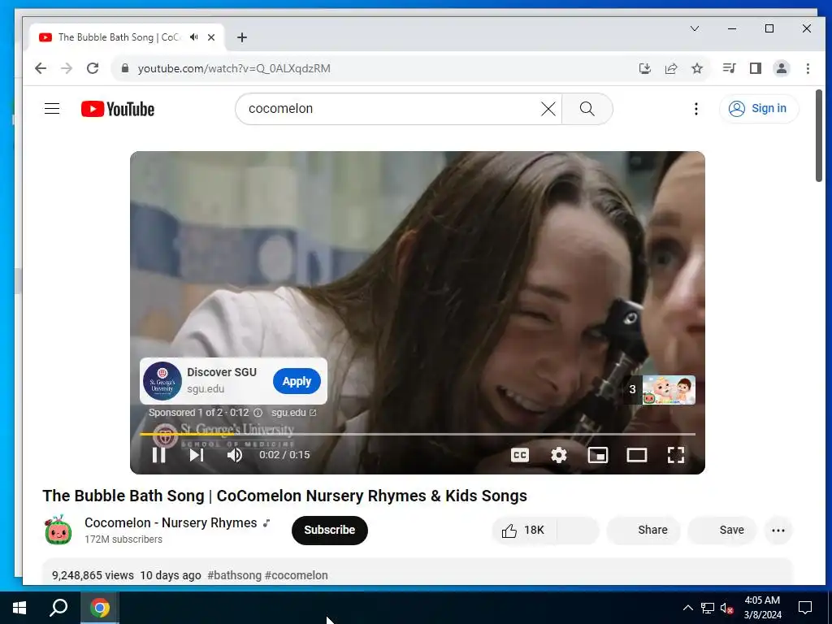Expand tab search chevron
Viewport: 832px width, 624px height.
tap(695, 28)
